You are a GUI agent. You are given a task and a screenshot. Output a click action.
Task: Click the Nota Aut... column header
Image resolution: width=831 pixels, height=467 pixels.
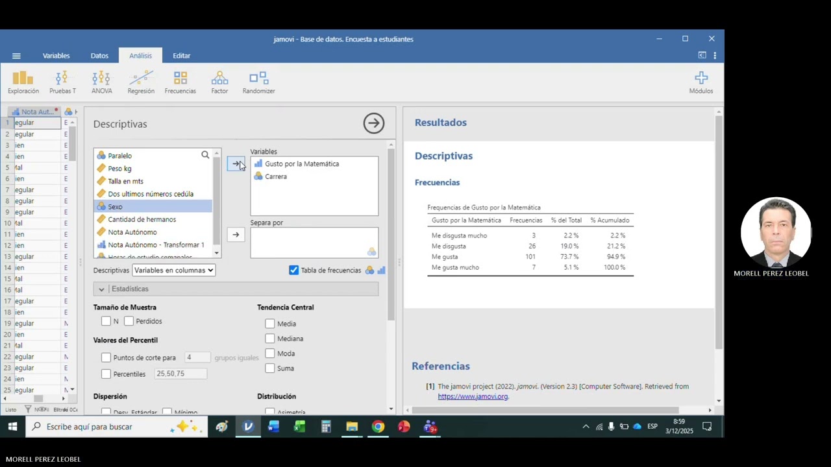point(36,112)
